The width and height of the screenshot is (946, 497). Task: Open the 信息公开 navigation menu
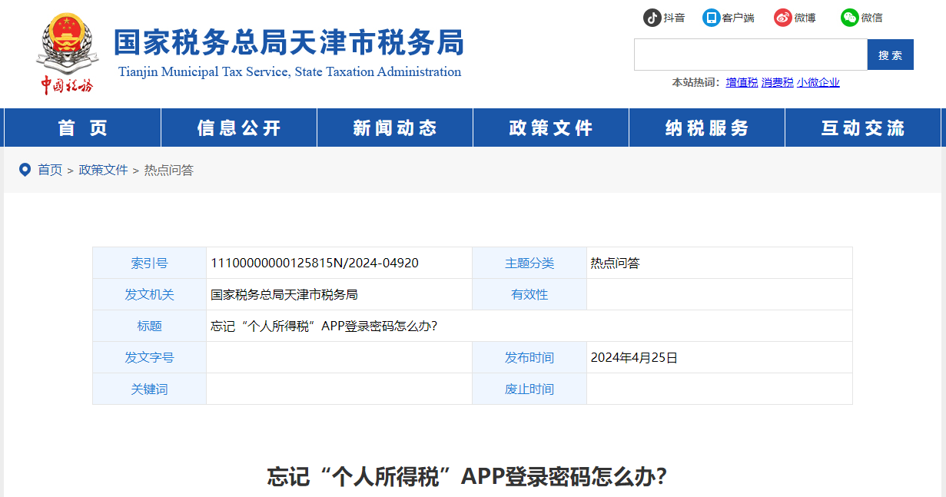pos(239,128)
